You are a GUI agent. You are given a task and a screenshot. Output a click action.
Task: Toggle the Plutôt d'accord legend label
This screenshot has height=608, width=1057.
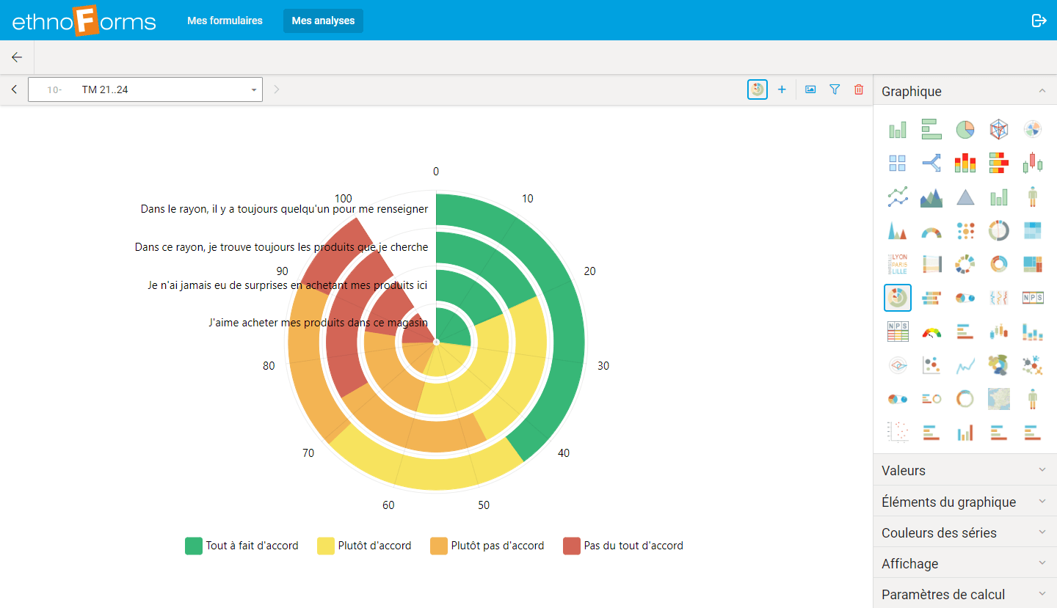[x=375, y=546]
